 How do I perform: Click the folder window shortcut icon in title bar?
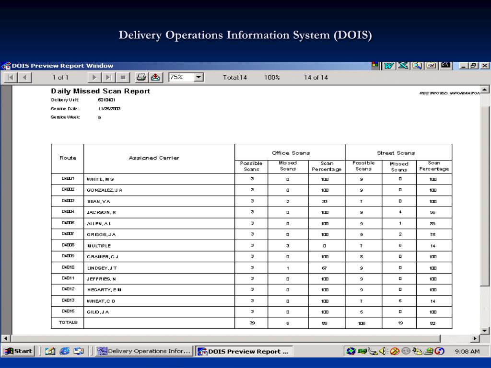tap(431, 65)
